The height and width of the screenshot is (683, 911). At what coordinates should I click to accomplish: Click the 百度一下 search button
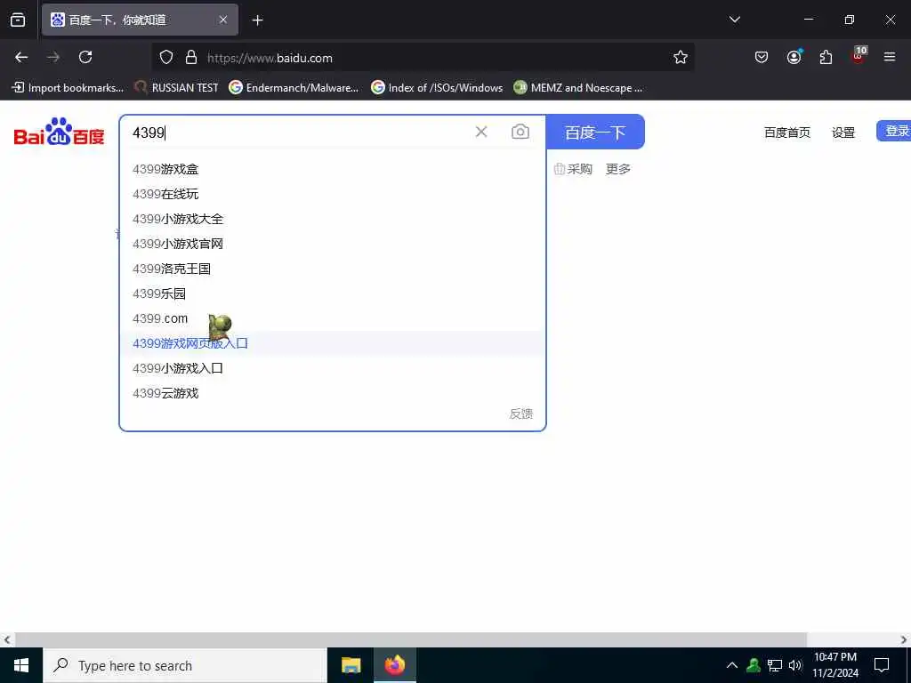tap(595, 132)
